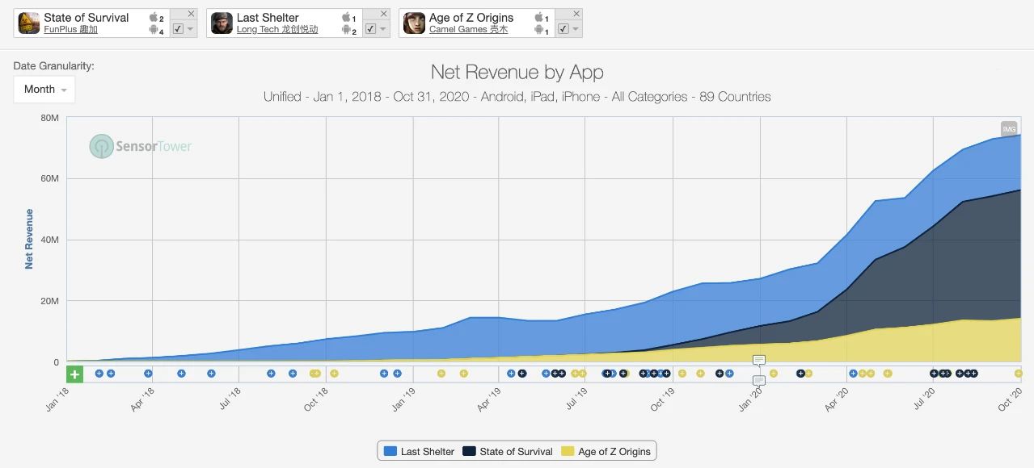Image resolution: width=1034 pixels, height=468 pixels.
Task: Click the Last Shelter app icon
Action: click(222, 23)
